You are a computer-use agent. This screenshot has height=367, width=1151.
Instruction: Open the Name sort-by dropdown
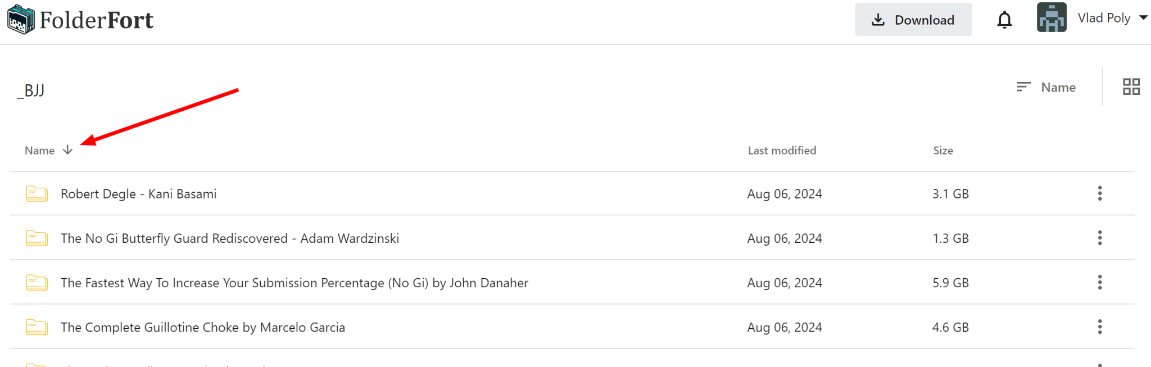coord(1058,87)
